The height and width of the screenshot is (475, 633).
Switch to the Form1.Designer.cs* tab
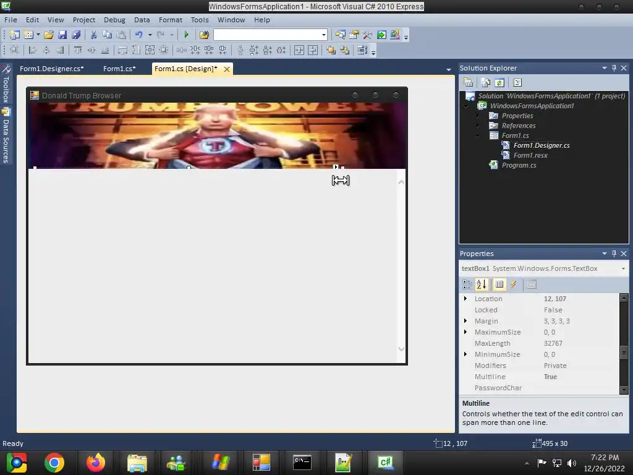[52, 69]
